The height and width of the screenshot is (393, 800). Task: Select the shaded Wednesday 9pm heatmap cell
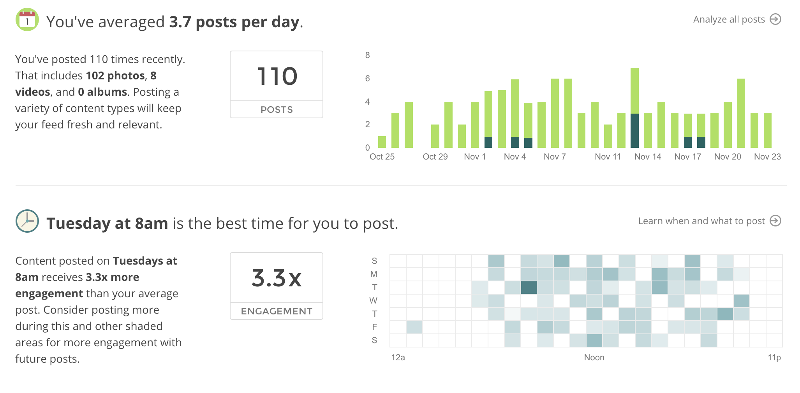click(741, 301)
